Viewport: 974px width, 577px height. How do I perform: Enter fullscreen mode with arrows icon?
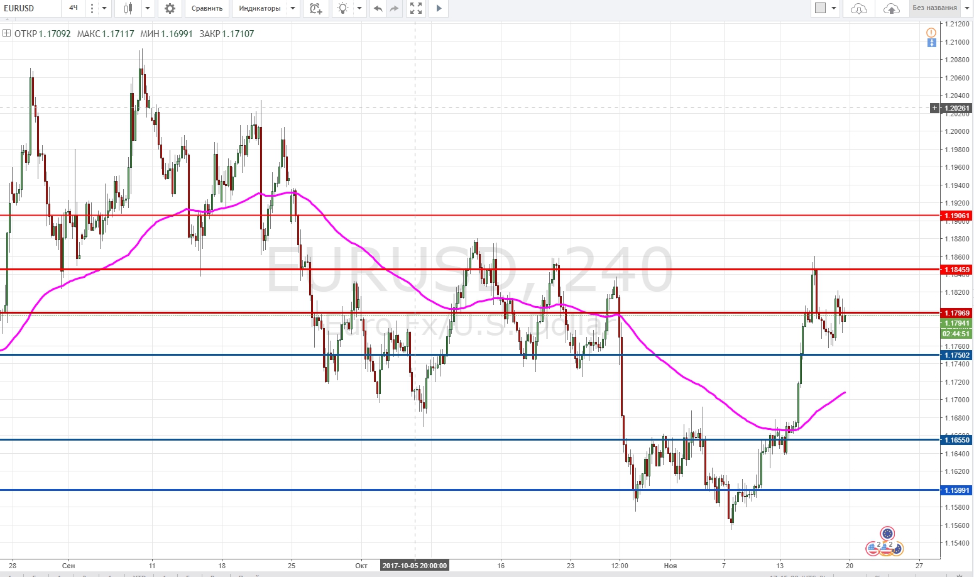(416, 8)
